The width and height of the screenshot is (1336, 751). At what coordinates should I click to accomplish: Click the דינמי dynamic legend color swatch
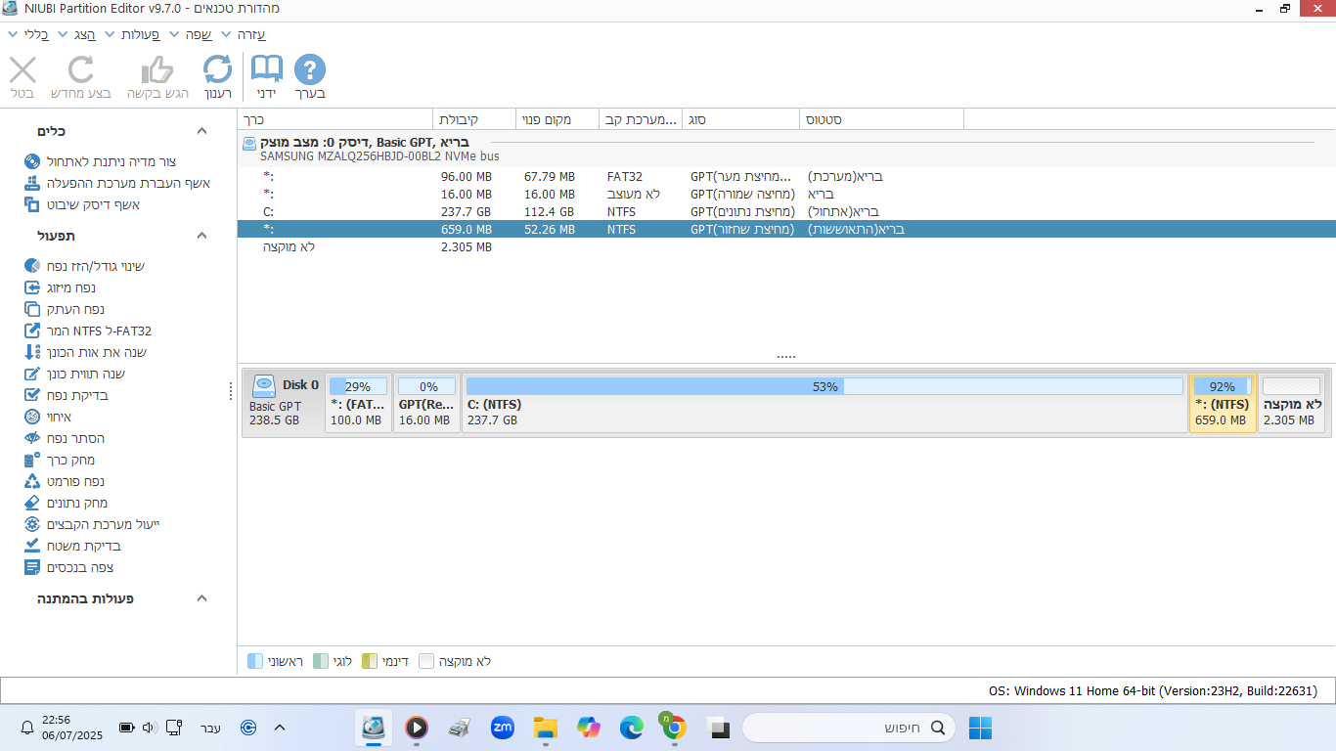coord(370,661)
